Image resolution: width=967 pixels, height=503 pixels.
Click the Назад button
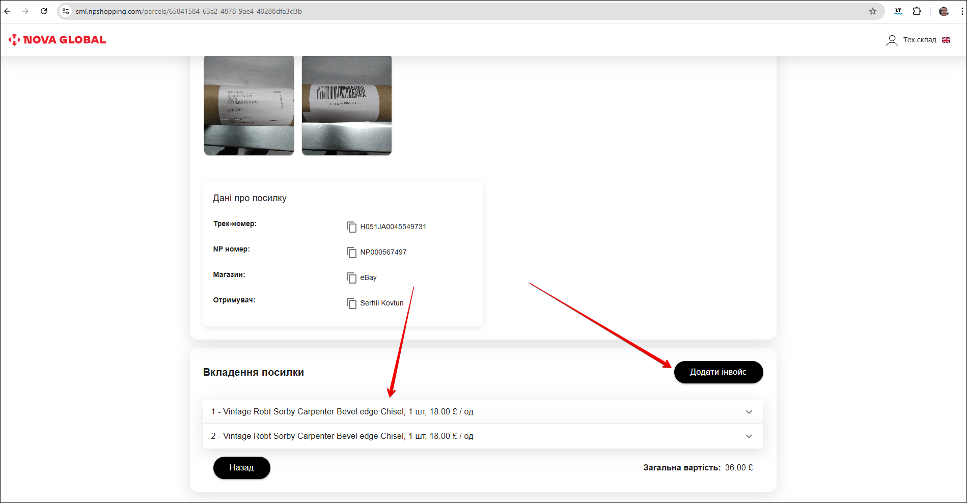click(x=241, y=468)
